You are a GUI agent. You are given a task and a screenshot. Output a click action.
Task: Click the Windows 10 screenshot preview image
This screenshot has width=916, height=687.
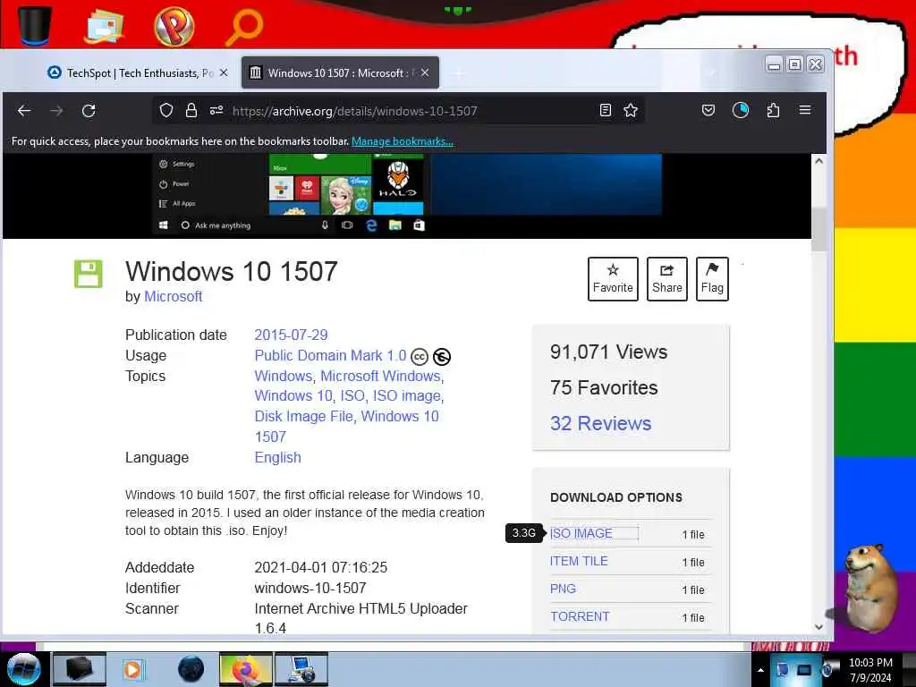coord(407,195)
